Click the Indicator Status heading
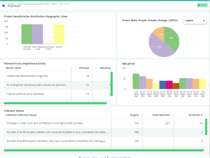210x158 pixels. (x=14, y=111)
